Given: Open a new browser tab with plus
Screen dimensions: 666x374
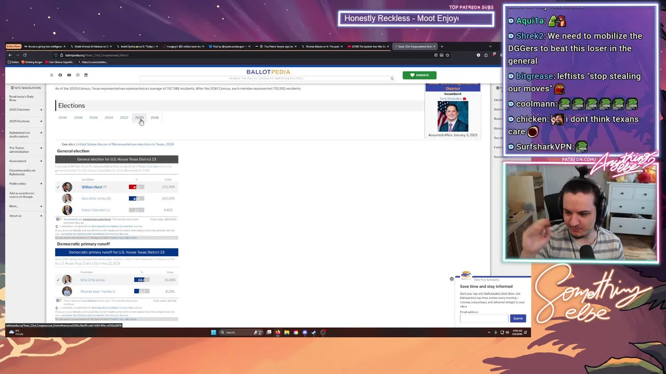Looking at the screenshot, I should 442,46.
